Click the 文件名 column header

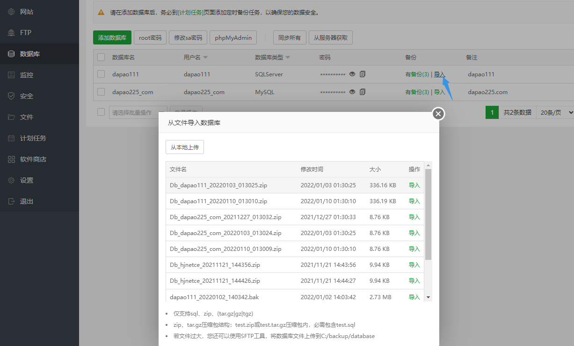(x=178, y=169)
